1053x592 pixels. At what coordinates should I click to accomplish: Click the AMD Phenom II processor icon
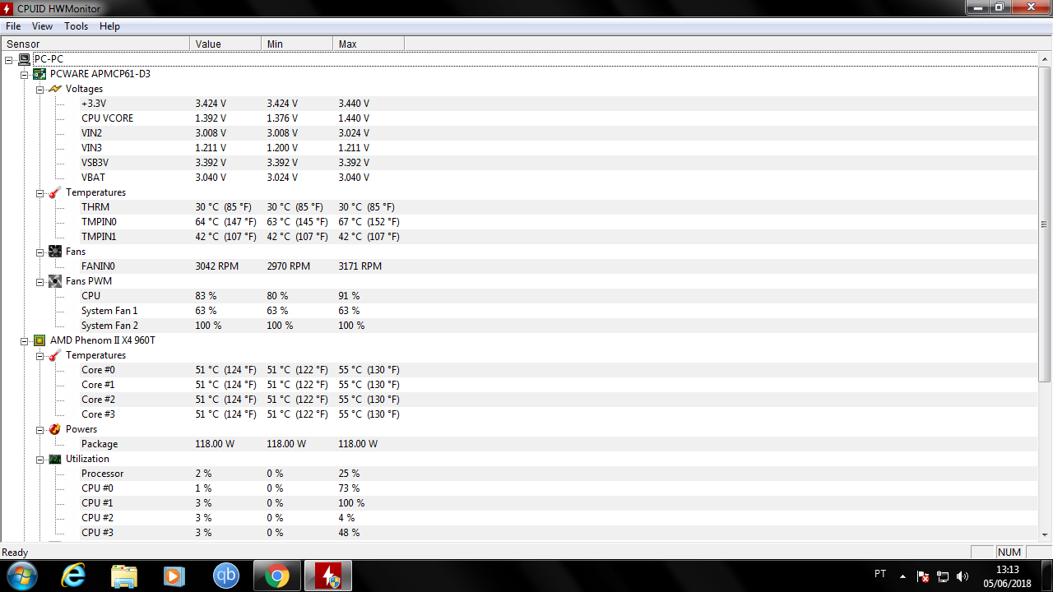[x=39, y=340]
